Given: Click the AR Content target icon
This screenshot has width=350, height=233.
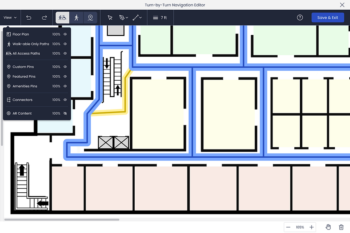Looking at the screenshot, I should 9,113.
